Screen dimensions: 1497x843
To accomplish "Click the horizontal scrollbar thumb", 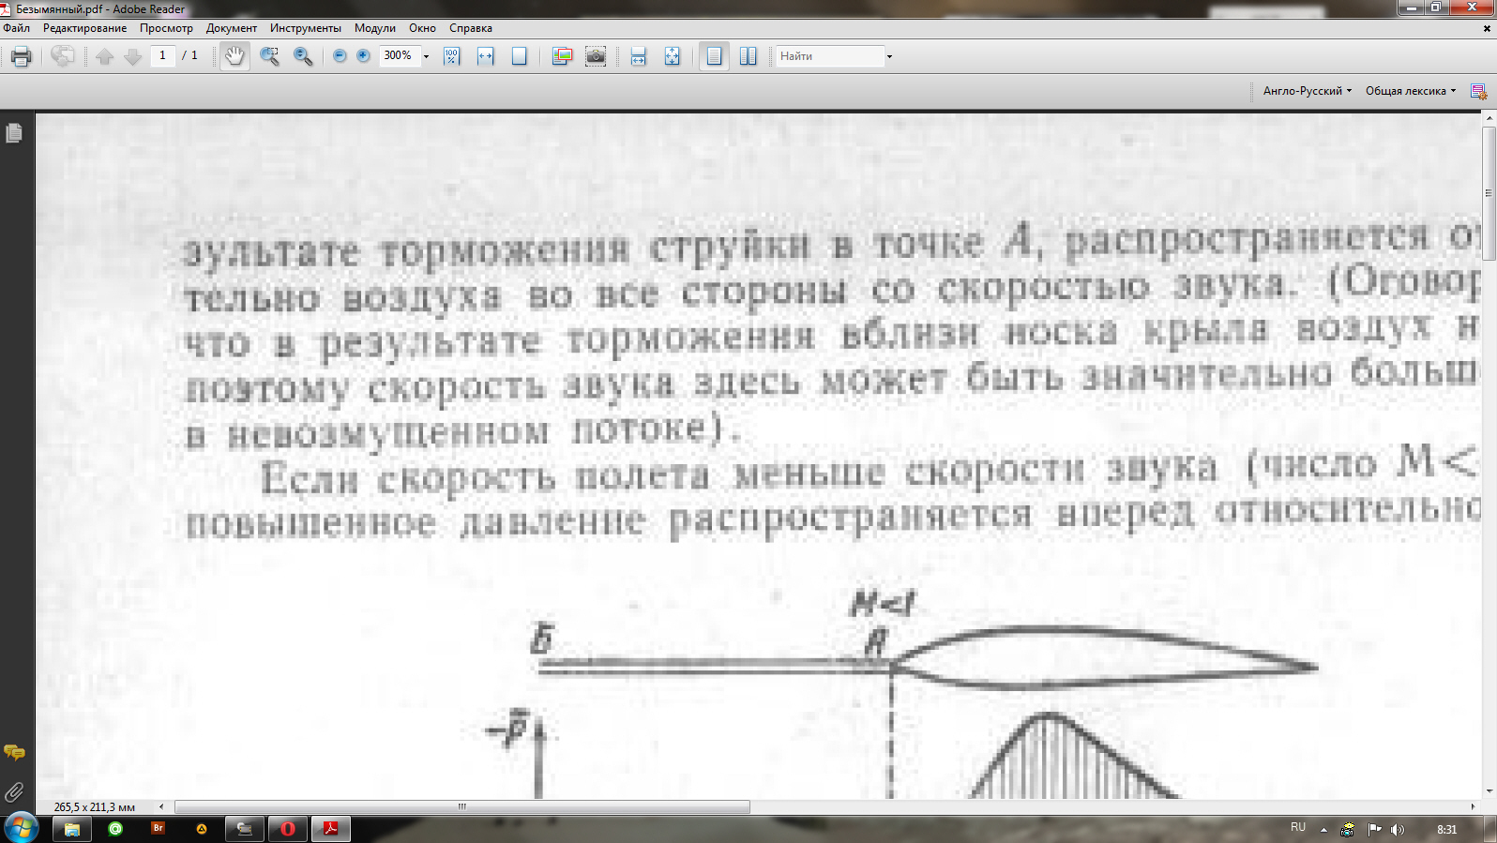I will pyautogui.click(x=462, y=806).
